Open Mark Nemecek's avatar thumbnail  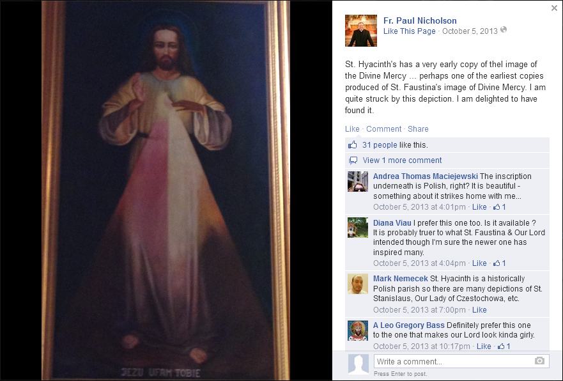(x=358, y=284)
